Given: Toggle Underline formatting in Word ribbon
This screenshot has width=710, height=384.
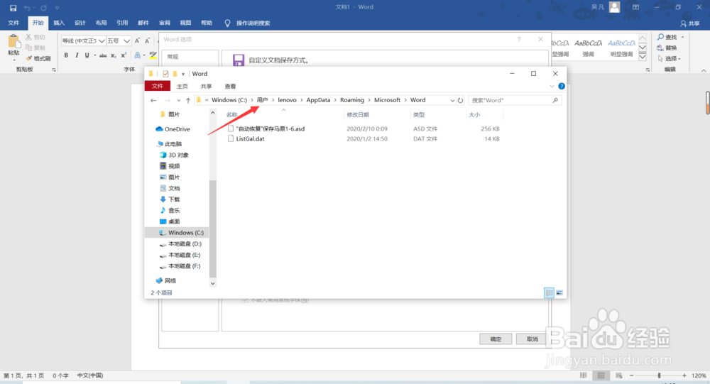Looking at the screenshot, I should (87, 55).
